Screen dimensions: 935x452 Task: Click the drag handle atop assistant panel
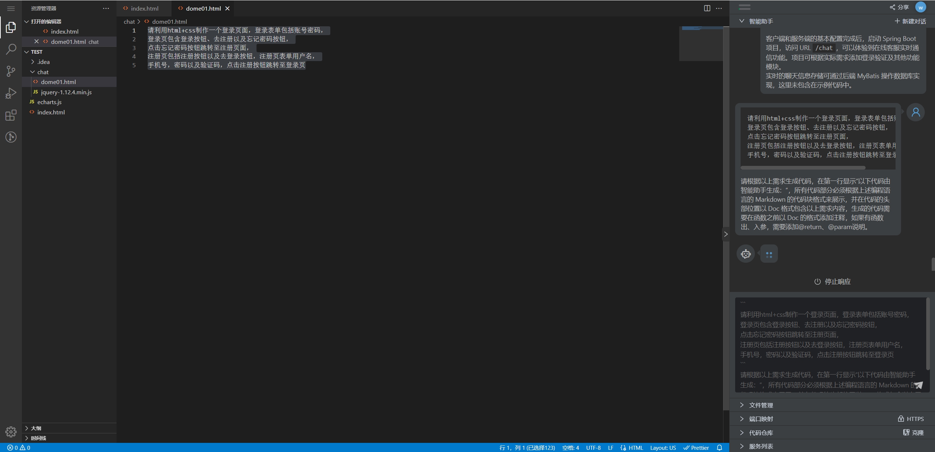click(x=744, y=7)
